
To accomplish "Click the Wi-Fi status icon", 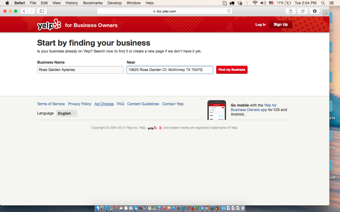I will [255, 3].
